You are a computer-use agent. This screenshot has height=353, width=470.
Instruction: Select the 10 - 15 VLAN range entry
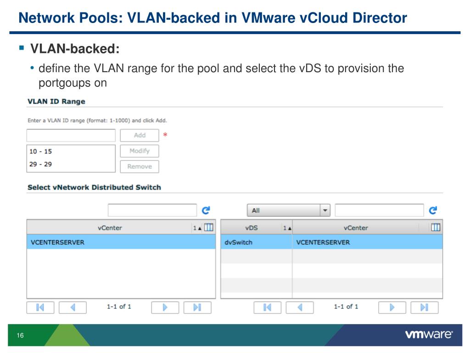coord(71,152)
